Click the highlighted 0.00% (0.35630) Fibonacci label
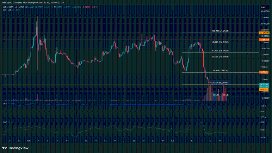Screen dimensions: 272x153 click(220, 83)
